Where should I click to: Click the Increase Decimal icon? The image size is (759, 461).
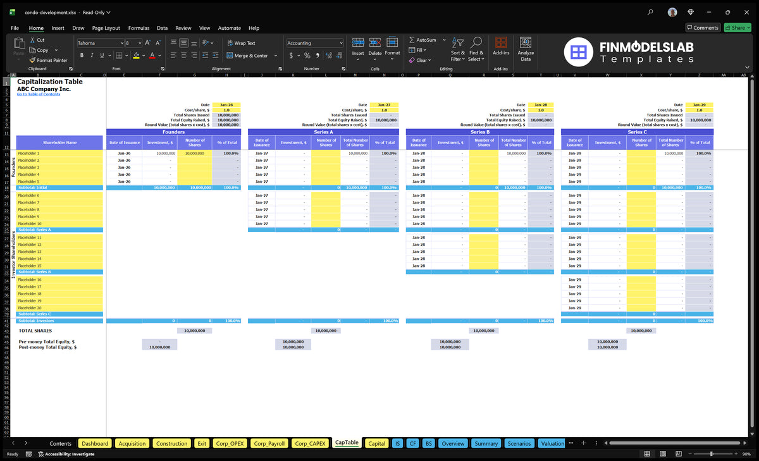pyautogui.click(x=329, y=56)
